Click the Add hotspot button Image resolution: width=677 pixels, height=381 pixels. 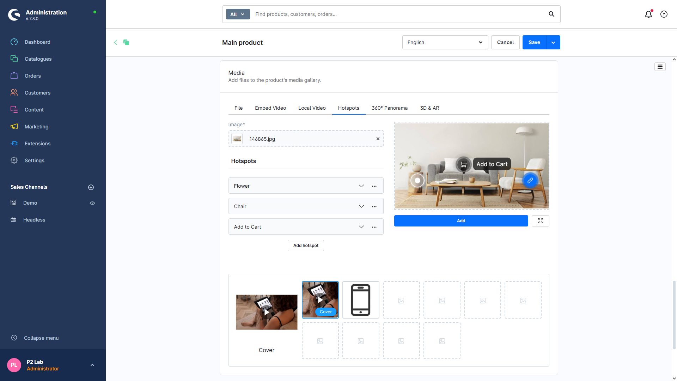point(306,246)
